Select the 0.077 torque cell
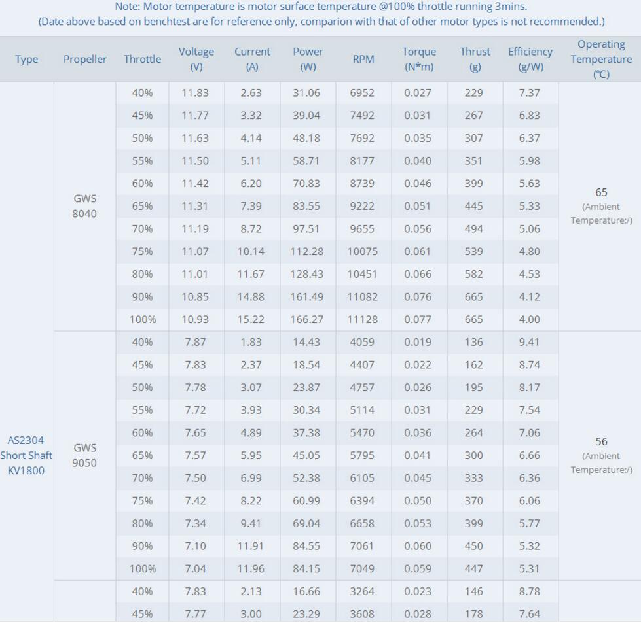641x622 pixels. 418,319
